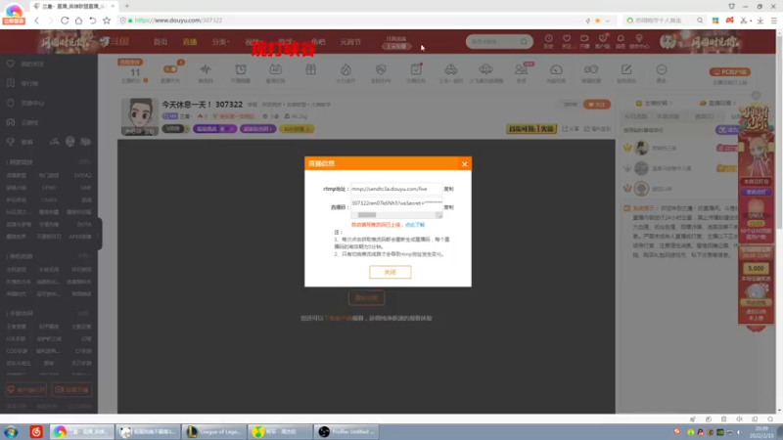The image size is (783, 440).
Task: Open the followed heart icon in header
Action: 567,41
